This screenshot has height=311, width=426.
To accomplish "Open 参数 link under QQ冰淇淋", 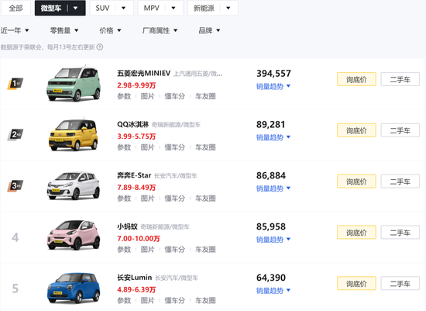I will pyautogui.click(x=124, y=147).
